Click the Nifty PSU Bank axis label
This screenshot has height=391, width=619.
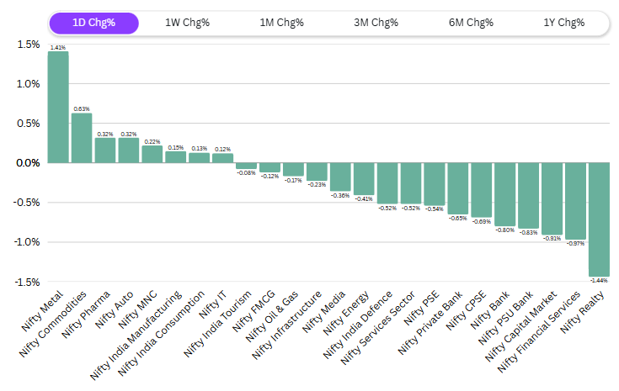(505, 318)
